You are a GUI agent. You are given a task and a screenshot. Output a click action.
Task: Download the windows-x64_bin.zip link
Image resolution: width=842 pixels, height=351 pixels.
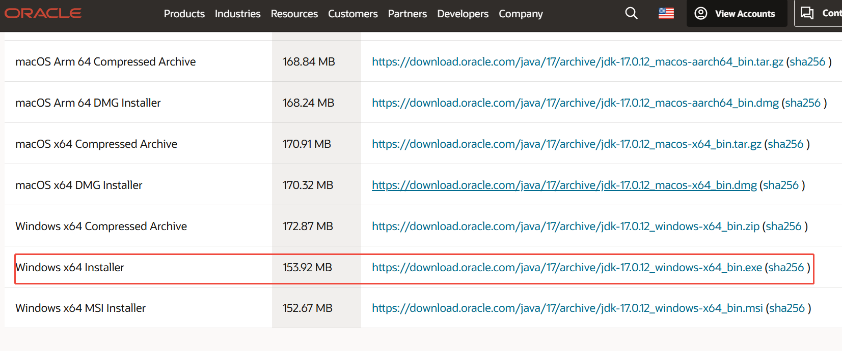point(565,226)
